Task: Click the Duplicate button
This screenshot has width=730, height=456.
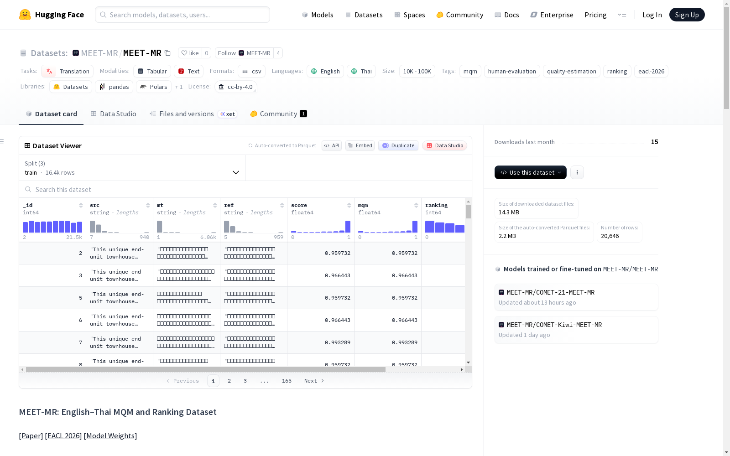Action: pos(398,145)
